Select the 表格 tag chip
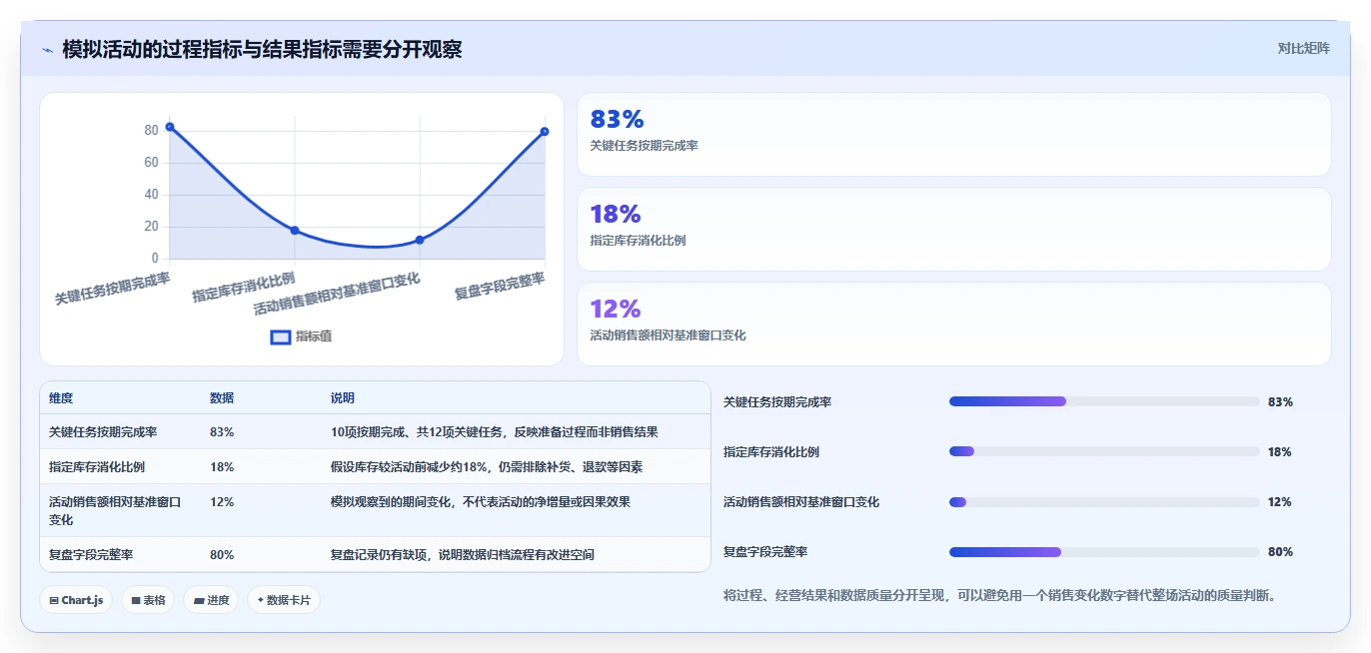The width and height of the screenshot is (1371, 653). 148,600
